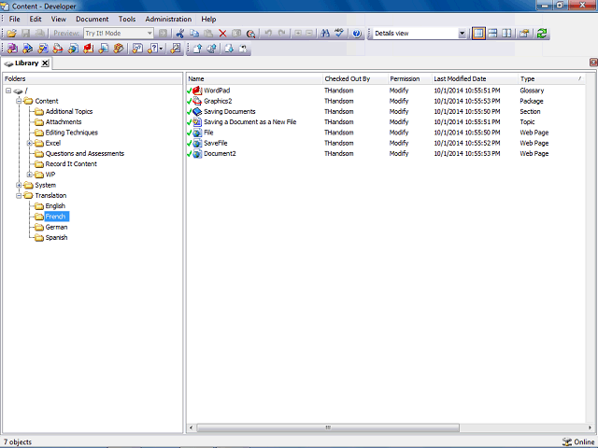The width and height of the screenshot is (598, 448).
Task: Click the binoculars Find icon
Action: pos(325,34)
